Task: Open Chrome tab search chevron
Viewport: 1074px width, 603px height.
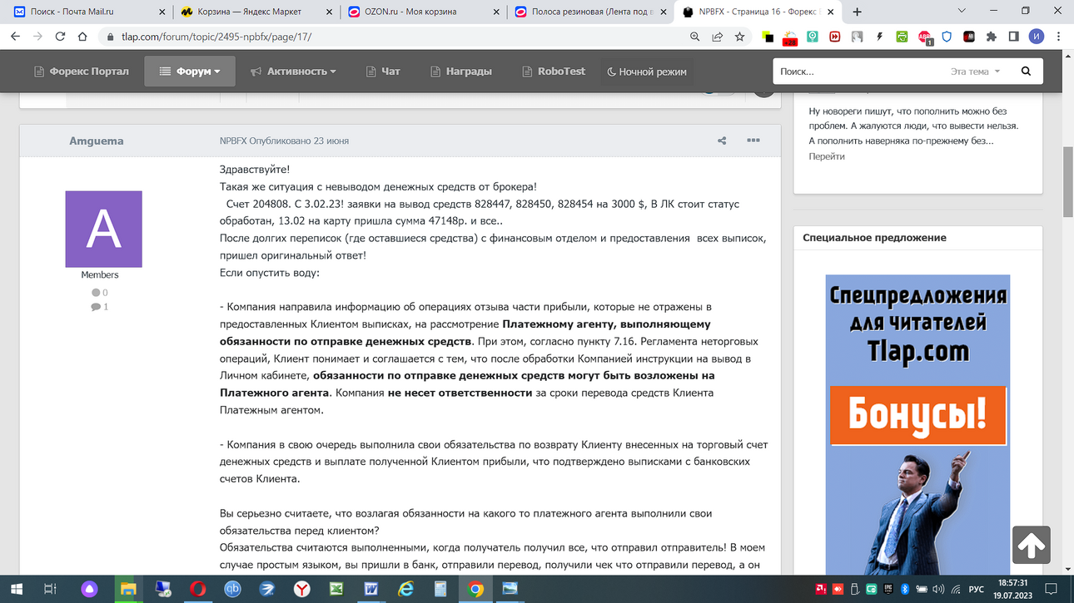Action: tap(962, 12)
